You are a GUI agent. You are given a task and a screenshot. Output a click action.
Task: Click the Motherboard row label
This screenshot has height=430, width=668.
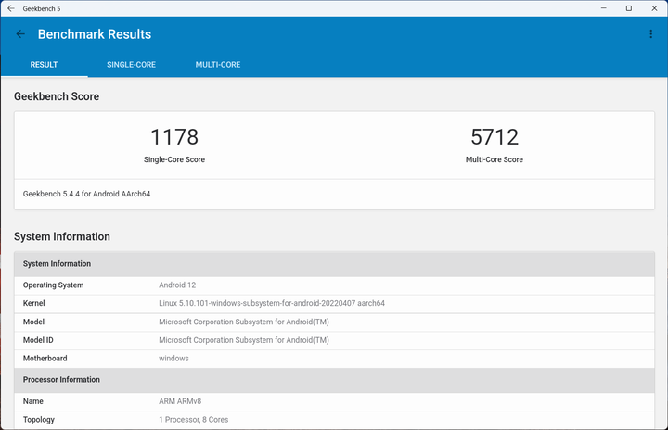point(45,359)
